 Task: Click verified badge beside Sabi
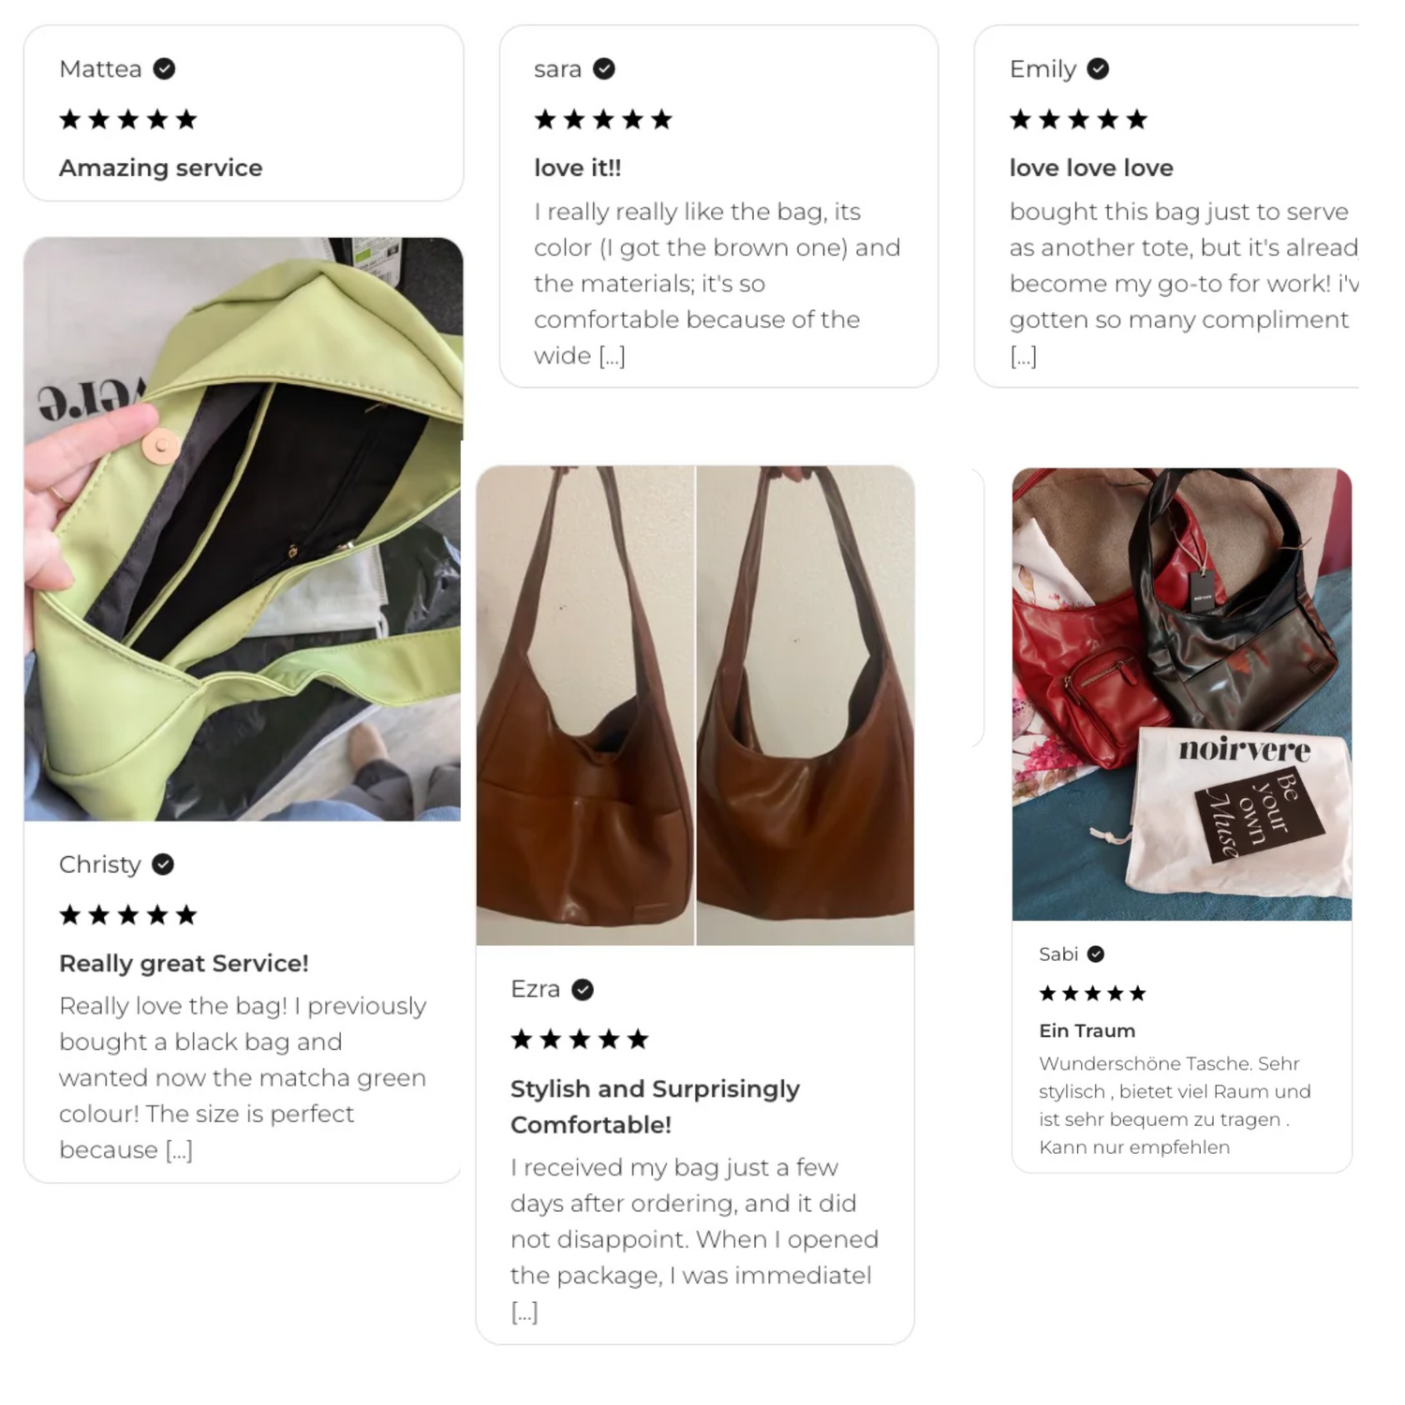(1095, 954)
